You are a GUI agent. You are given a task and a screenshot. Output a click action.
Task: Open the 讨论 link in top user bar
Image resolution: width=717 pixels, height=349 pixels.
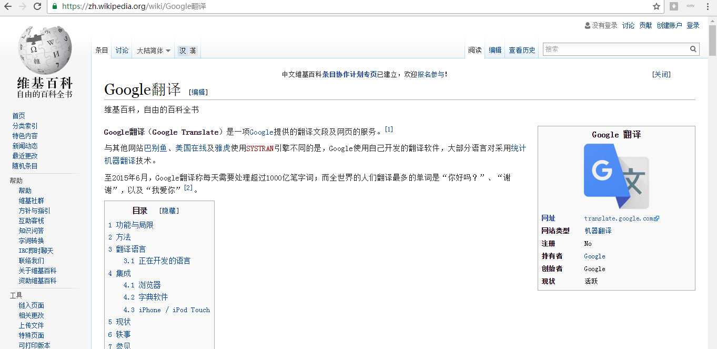(x=628, y=25)
